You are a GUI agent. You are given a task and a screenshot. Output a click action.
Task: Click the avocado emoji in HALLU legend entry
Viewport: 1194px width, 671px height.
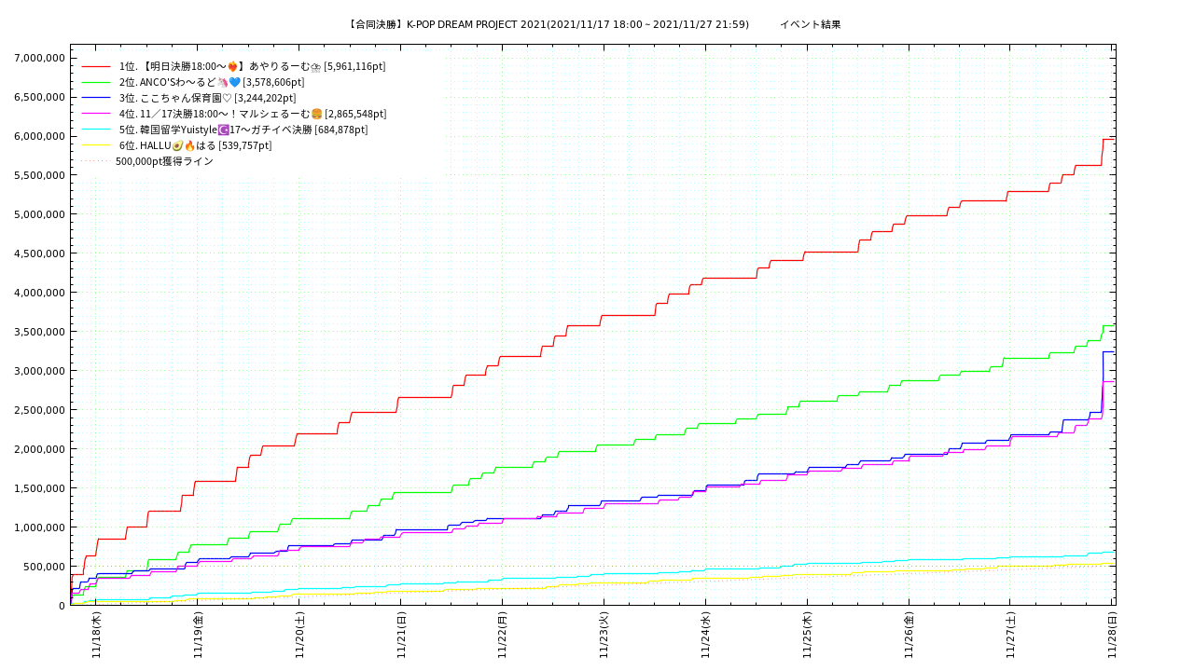pyautogui.click(x=177, y=145)
